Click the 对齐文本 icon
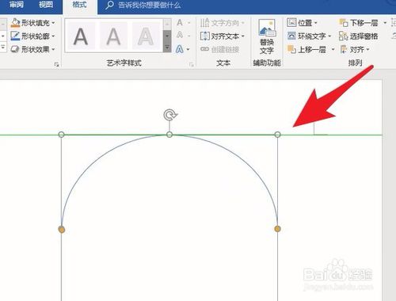The width and height of the screenshot is (396, 301). click(x=205, y=36)
